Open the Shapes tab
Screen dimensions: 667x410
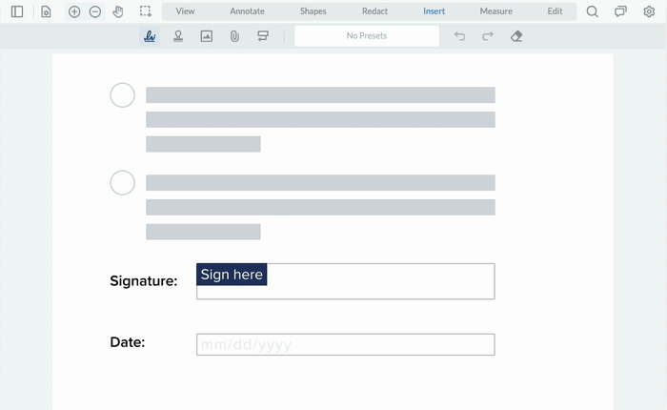pos(313,11)
